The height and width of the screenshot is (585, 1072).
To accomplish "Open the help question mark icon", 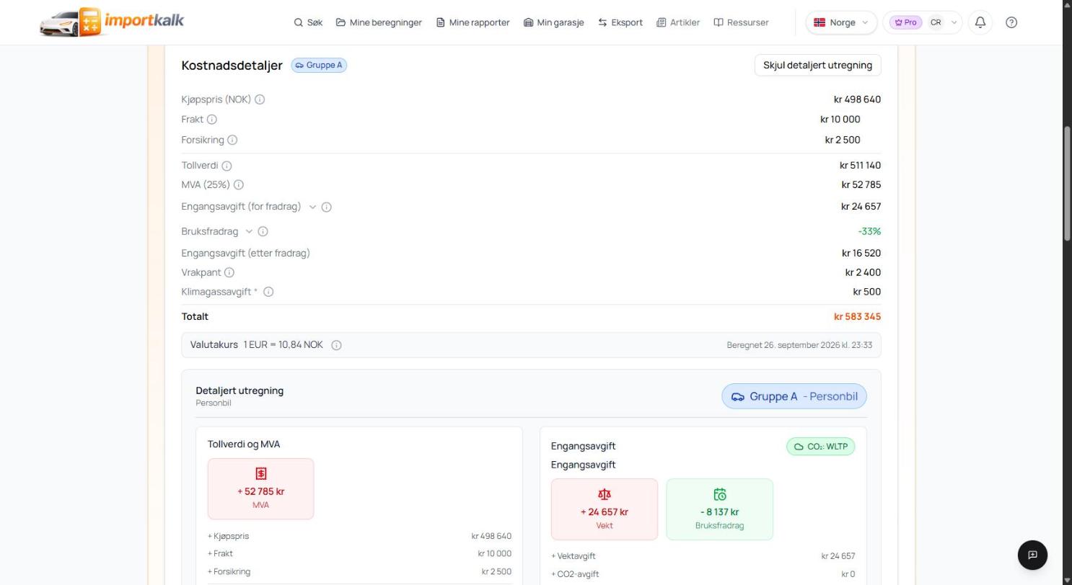I will [x=1011, y=22].
